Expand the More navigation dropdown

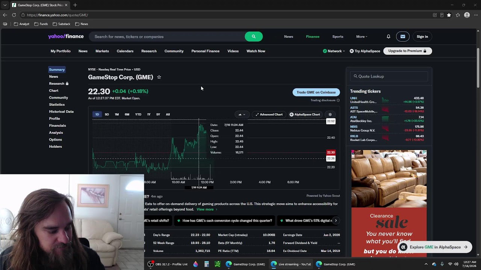click(362, 36)
